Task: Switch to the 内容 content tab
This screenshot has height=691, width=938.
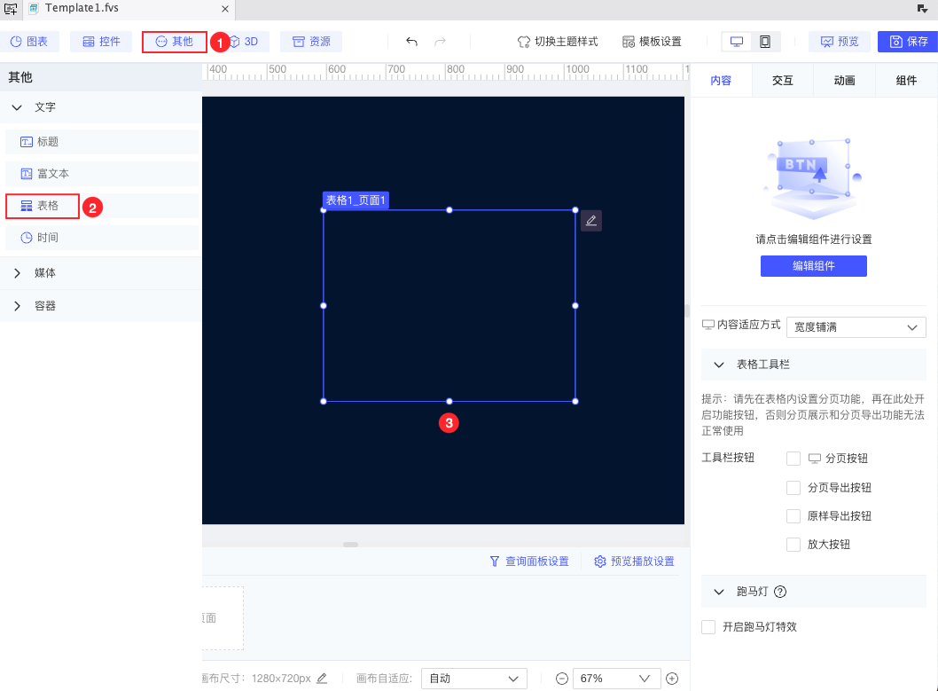Action: [721, 80]
